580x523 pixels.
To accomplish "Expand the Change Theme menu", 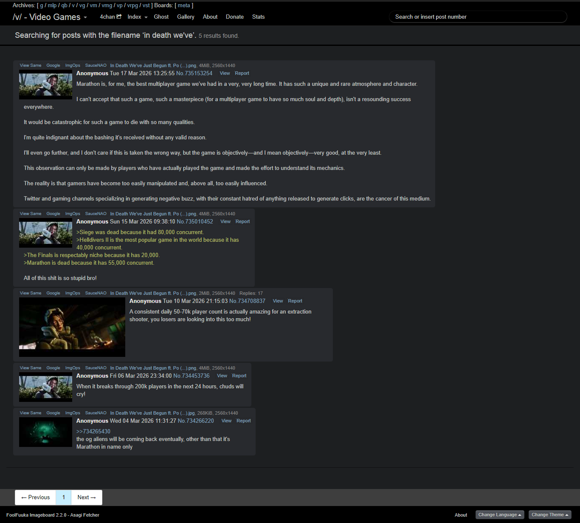I will pos(550,515).
